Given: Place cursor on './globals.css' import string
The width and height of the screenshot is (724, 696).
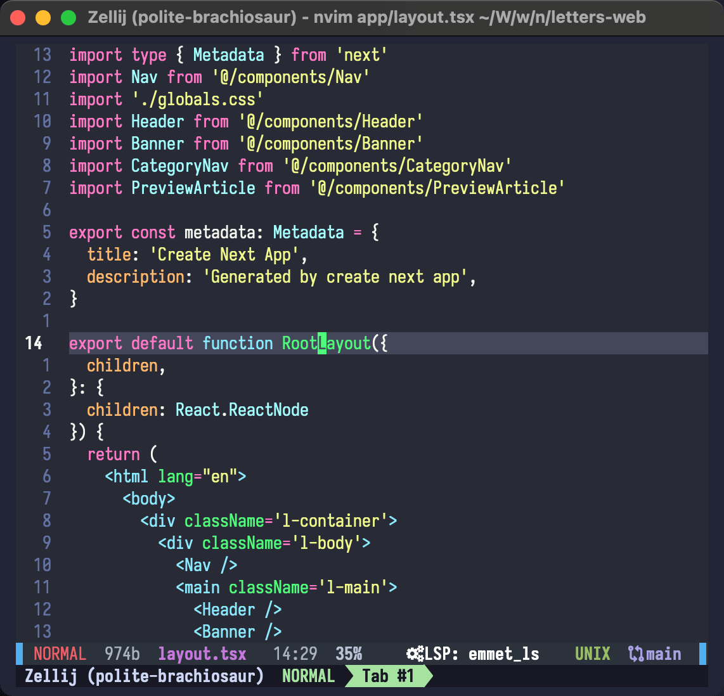Looking at the screenshot, I should 197,100.
